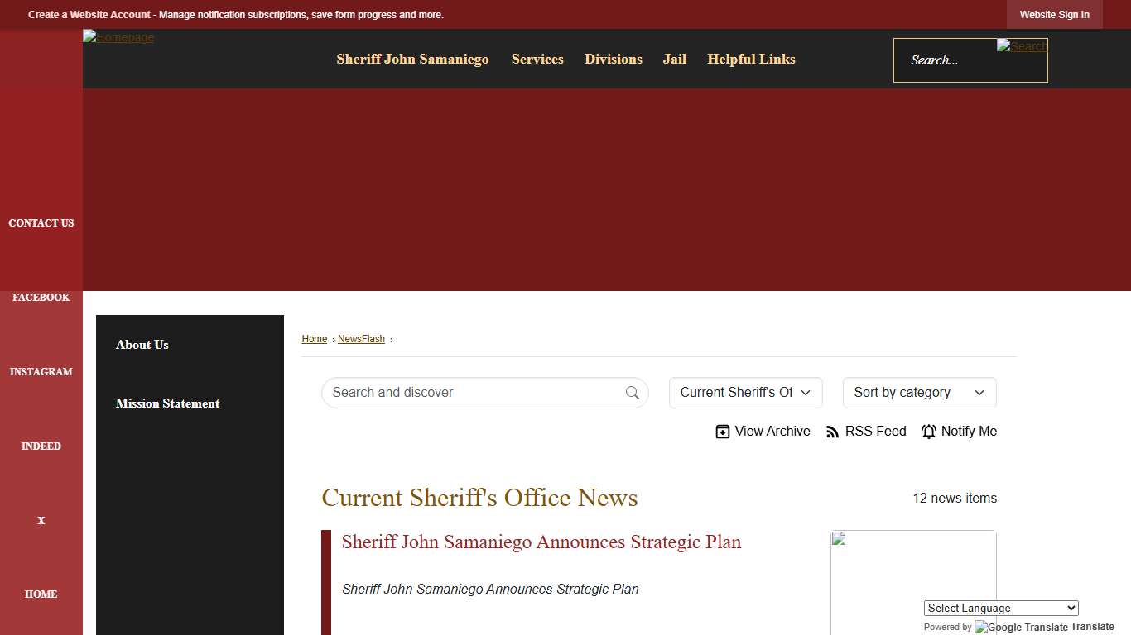Open the NewsFlash breadcrumb link

pyautogui.click(x=361, y=339)
